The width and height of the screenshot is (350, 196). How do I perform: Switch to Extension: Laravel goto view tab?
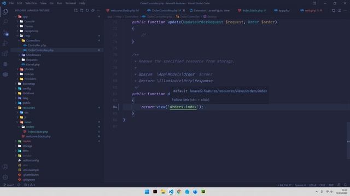[x=209, y=10]
